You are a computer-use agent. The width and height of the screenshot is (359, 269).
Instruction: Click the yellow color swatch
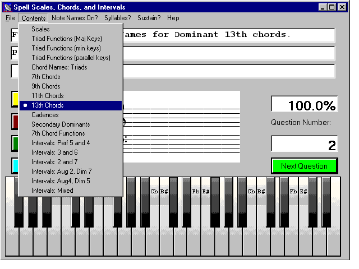pyautogui.click(x=15, y=99)
